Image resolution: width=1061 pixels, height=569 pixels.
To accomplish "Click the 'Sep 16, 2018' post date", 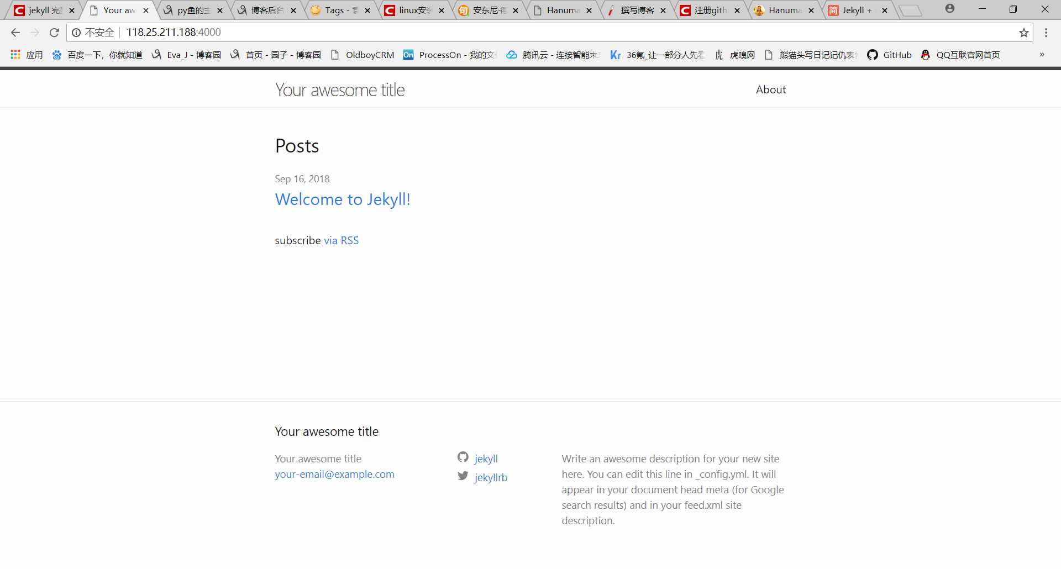I will coord(302,179).
